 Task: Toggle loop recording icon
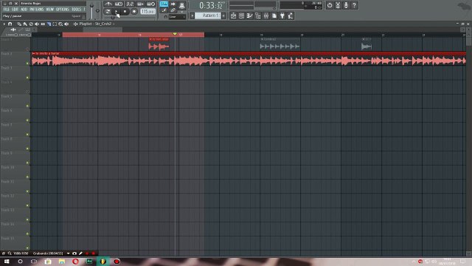(x=151, y=4)
